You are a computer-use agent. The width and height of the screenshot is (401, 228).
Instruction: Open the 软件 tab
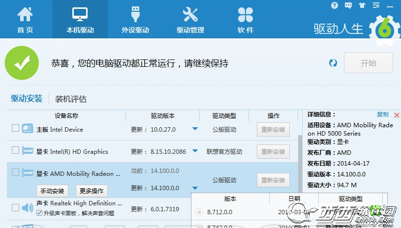click(x=245, y=20)
